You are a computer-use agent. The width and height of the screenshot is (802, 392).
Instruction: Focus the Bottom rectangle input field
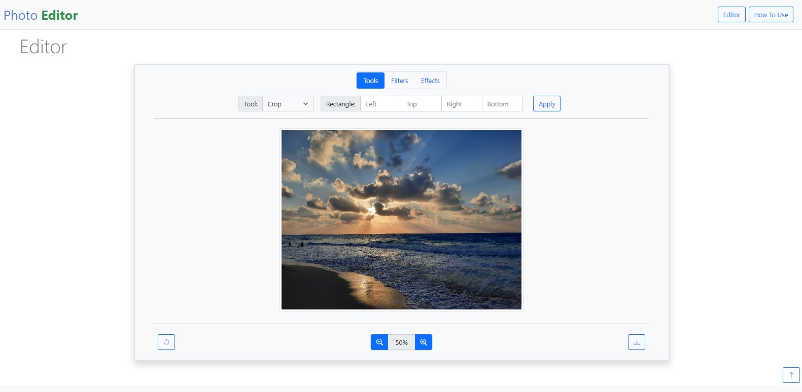click(503, 104)
